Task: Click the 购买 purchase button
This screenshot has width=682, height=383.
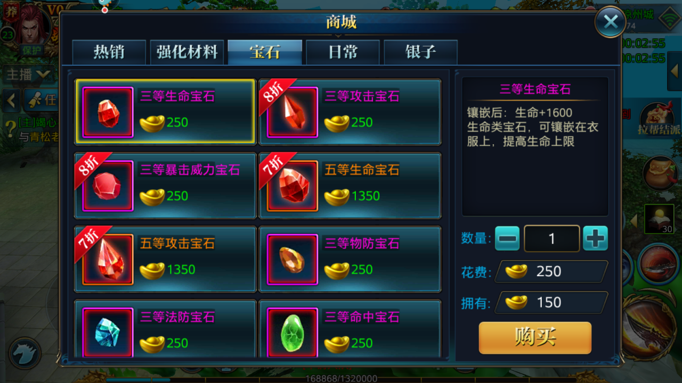Action: 535,338
